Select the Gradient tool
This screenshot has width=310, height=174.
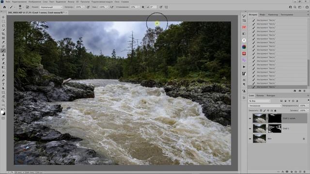pyautogui.click(x=3, y=68)
